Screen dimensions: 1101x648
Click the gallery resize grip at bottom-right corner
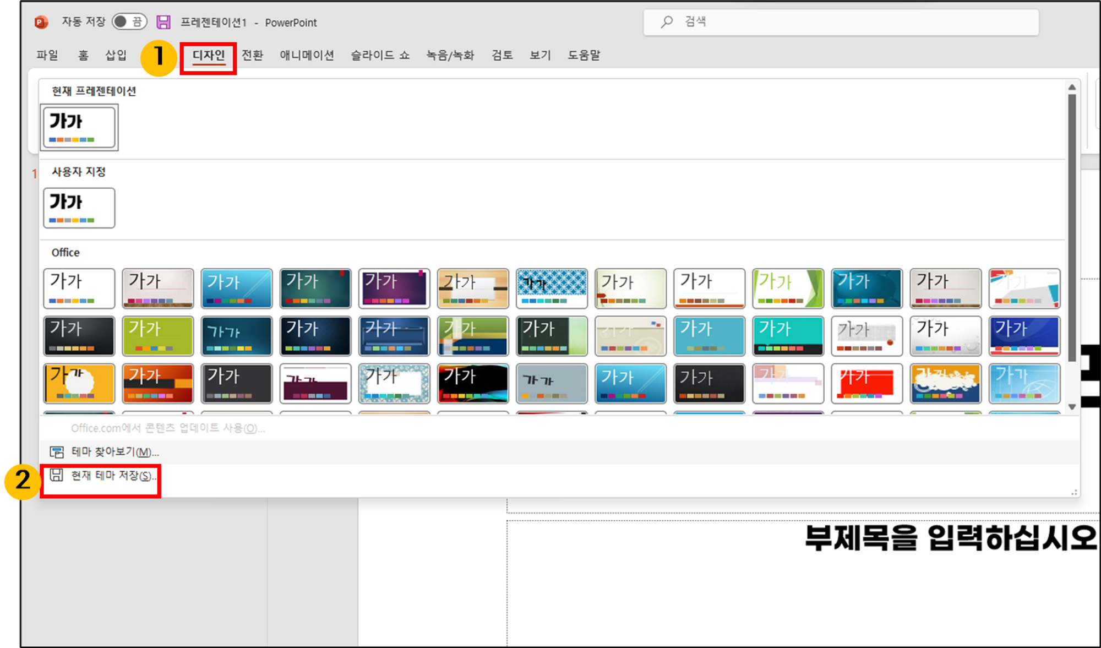tap(1073, 492)
